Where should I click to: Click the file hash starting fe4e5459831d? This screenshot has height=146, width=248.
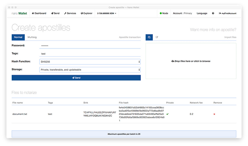point(142,114)
